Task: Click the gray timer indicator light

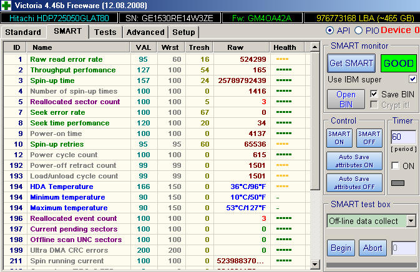Action: pos(398,183)
